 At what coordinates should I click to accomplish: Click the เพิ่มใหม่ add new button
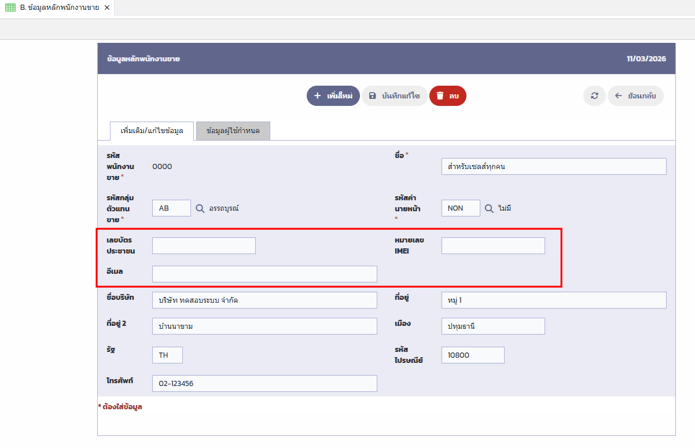(x=333, y=96)
